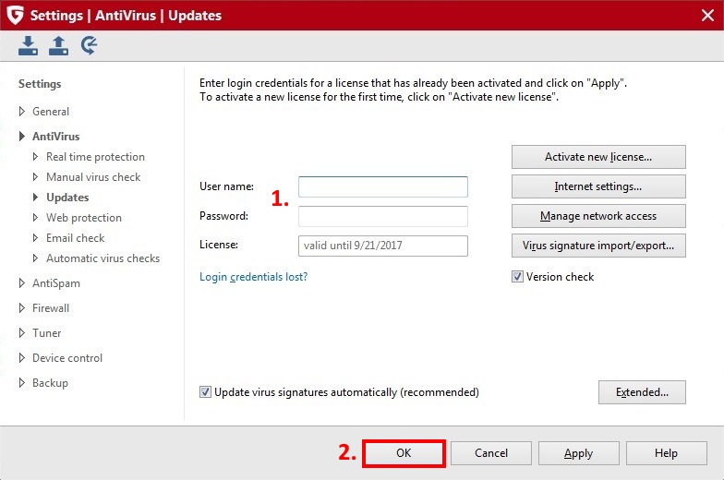This screenshot has height=480, width=724.
Task: Select AntiVirus in settings tree
Action: click(x=55, y=137)
